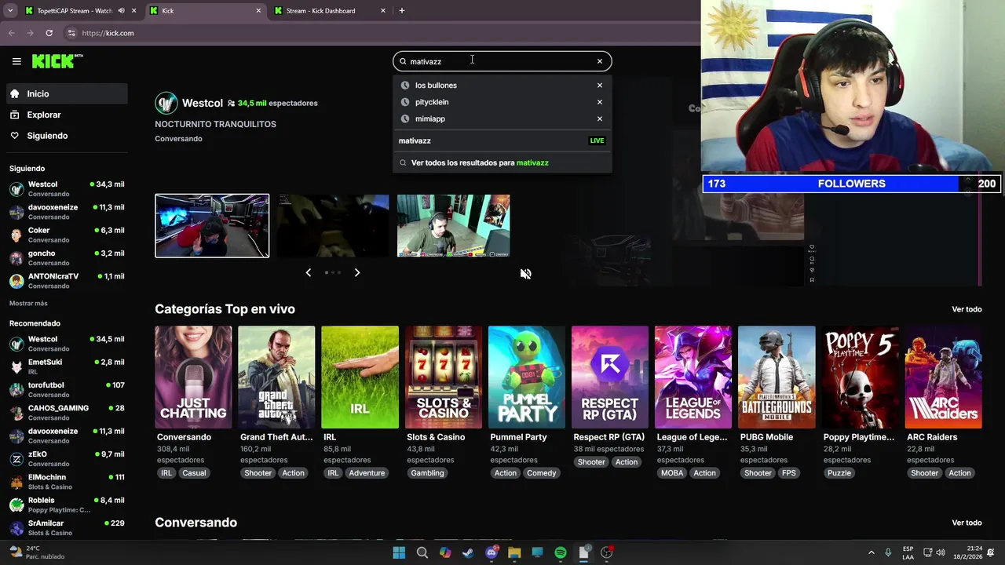Click the Casual tag under Conversando

pos(194,473)
